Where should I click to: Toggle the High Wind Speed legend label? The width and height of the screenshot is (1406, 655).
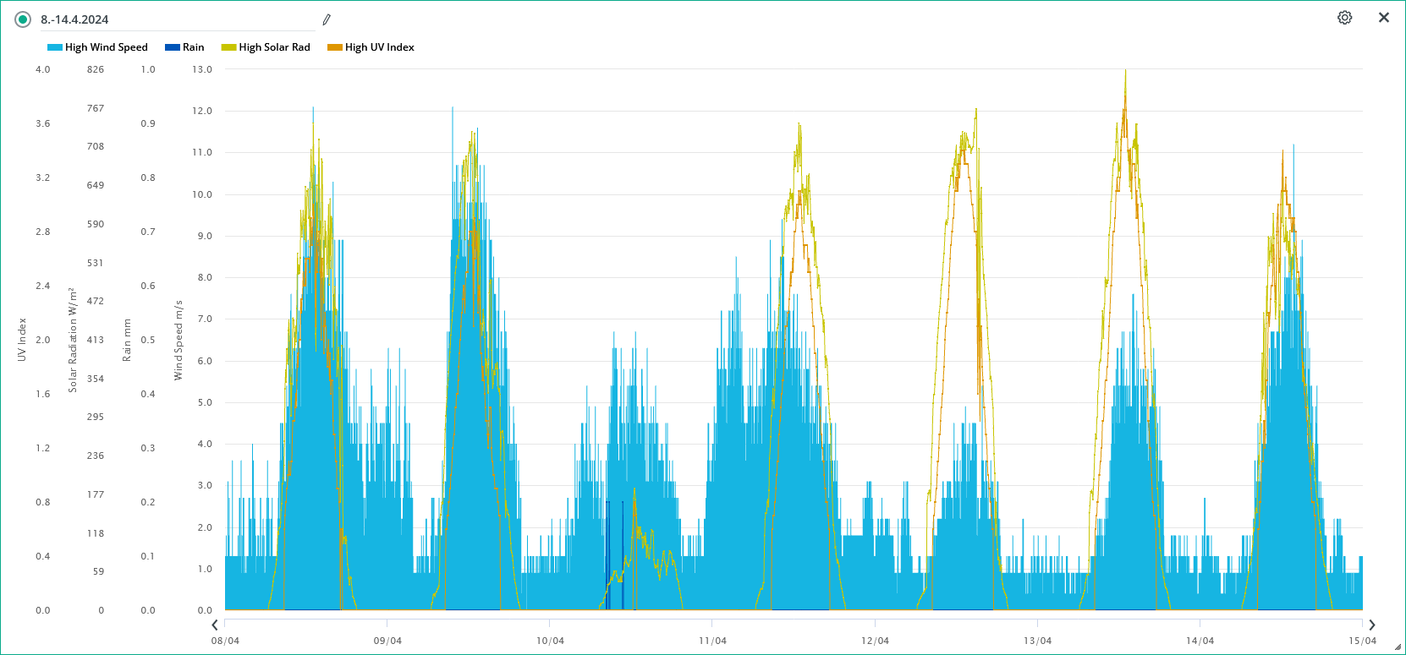(106, 47)
